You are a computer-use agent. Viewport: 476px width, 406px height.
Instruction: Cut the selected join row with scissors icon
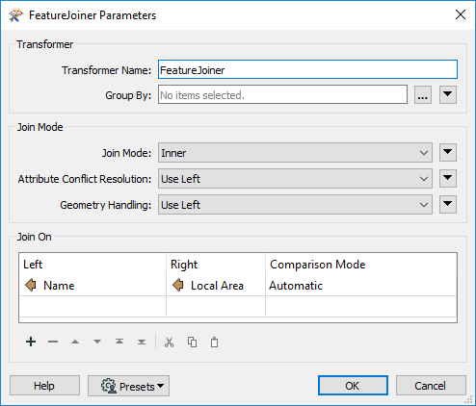(x=169, y=343)
